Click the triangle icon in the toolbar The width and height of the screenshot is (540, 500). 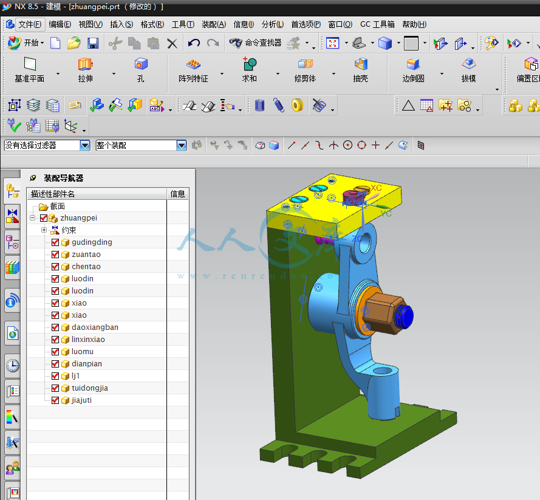point(408,105)
